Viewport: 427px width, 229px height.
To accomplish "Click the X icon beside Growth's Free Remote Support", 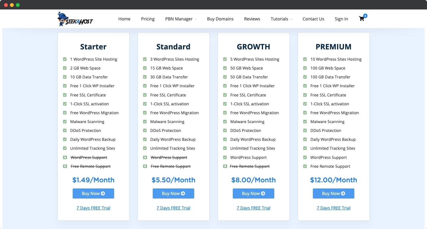I will click(x=225, y=166).
